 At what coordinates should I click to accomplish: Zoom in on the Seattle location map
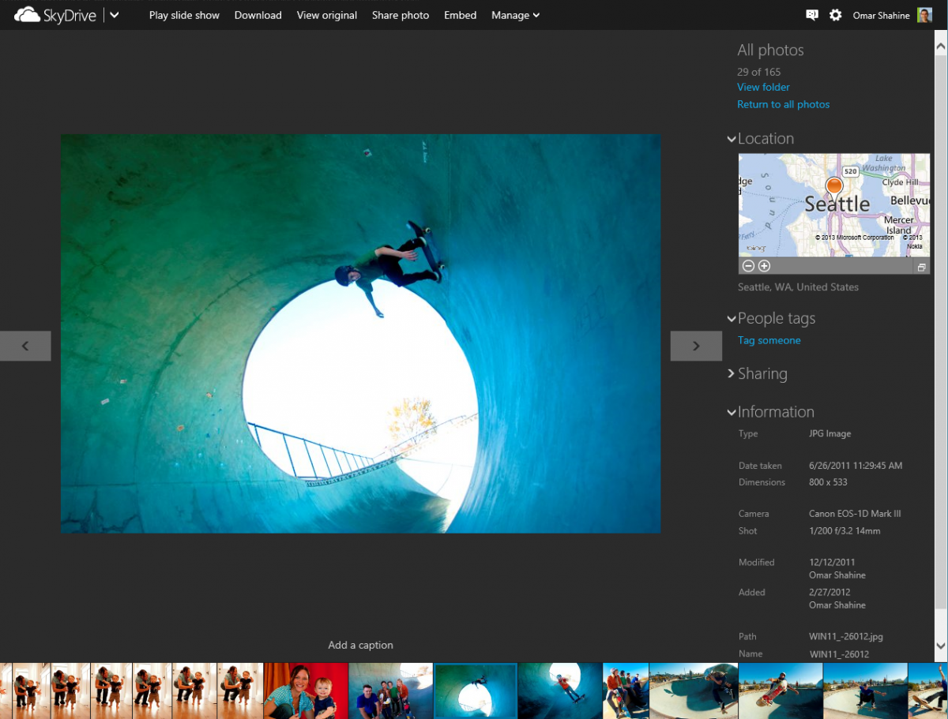pyautogui.click(x=764, y=266)
